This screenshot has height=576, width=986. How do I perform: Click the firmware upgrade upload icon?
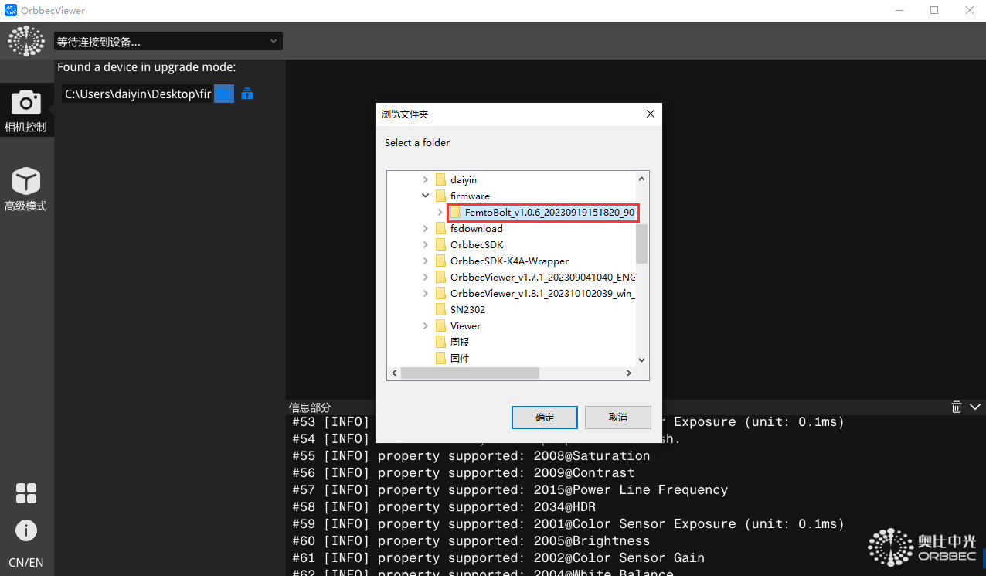(247, 94)
